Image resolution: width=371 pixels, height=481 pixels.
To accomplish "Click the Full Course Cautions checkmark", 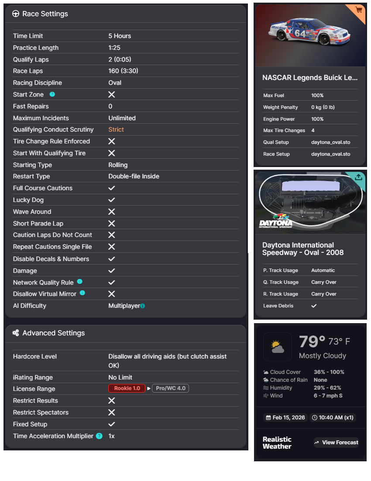I will tap(112, 188).
